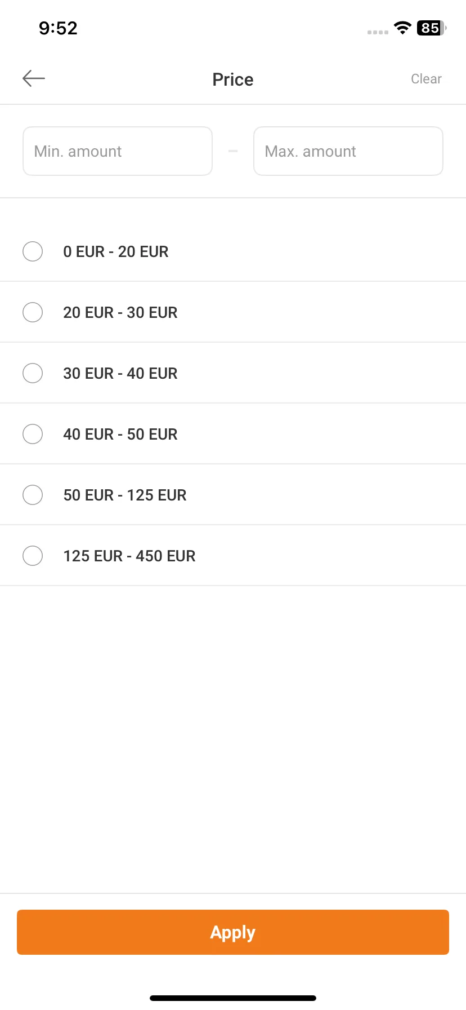Tap the 9:52 clock in status bar
The width and height of the screenshot is (466, 1010).
58,28
